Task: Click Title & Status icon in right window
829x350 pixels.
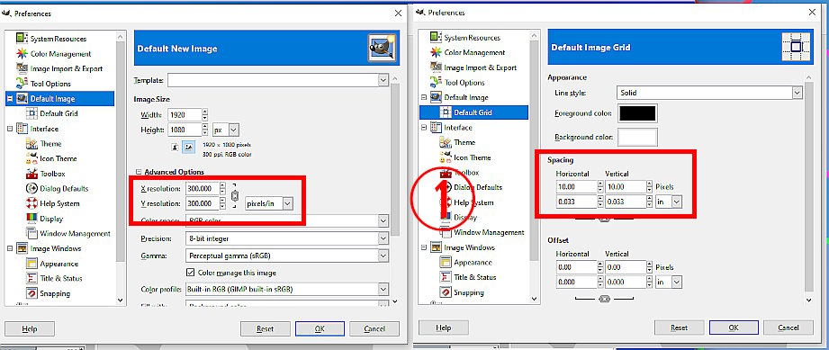Action: (x=446, y=277)
